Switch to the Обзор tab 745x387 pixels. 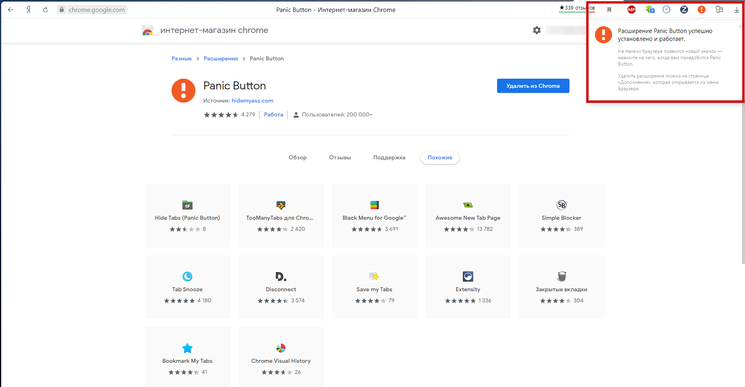(x=297, y=157)
